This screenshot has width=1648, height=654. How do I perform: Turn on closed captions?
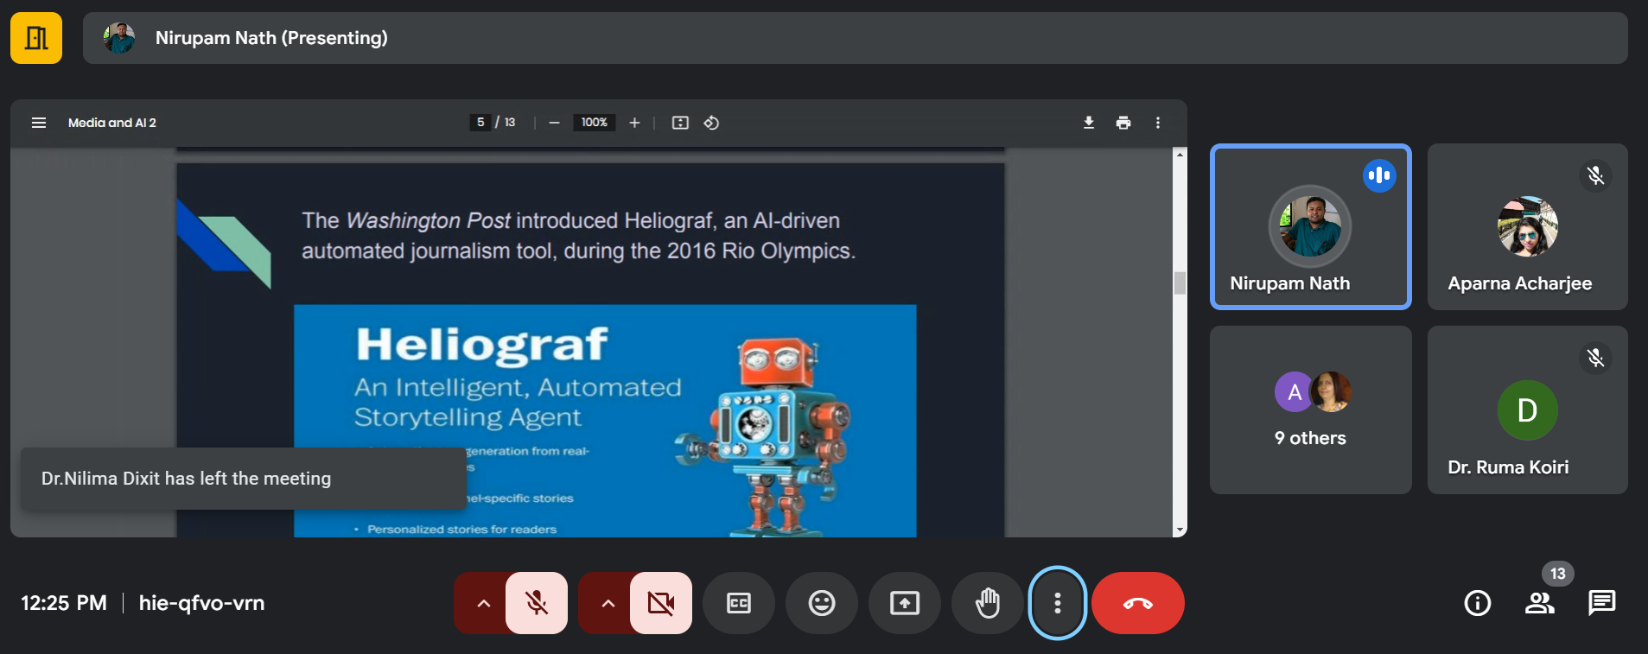(x=739, y=603)
